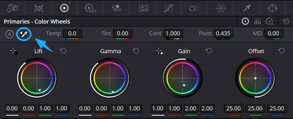Reset the Gain wheel
Screen dimensions: 293x119
(209, 51)
